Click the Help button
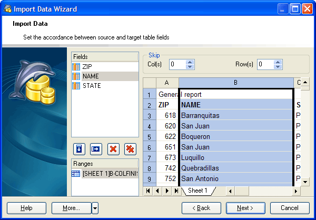This screenshot has height=220, width=316. [x=27, y=208]
